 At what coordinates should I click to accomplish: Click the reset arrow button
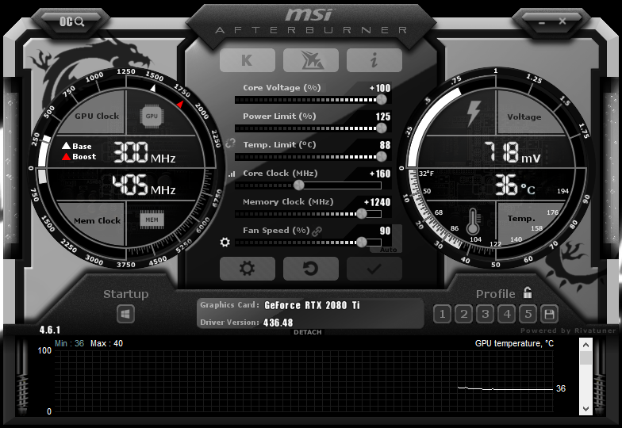point(311,268)
